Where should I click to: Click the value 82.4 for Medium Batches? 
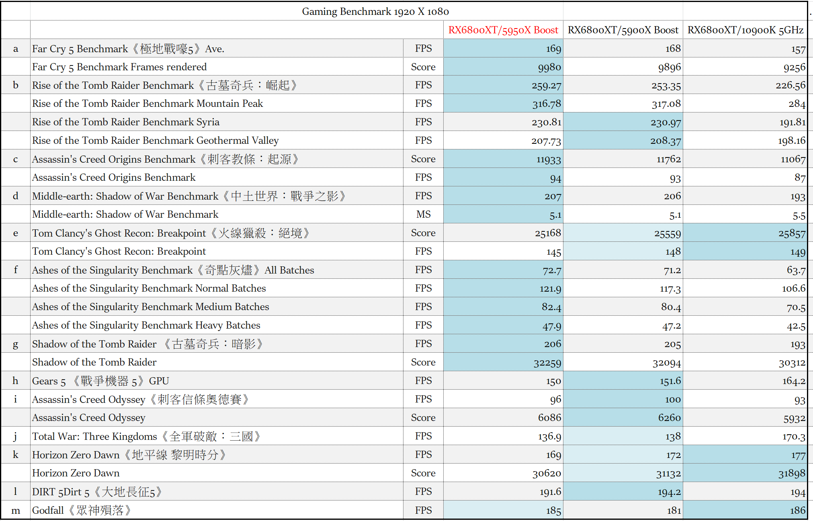coord(551,307)
